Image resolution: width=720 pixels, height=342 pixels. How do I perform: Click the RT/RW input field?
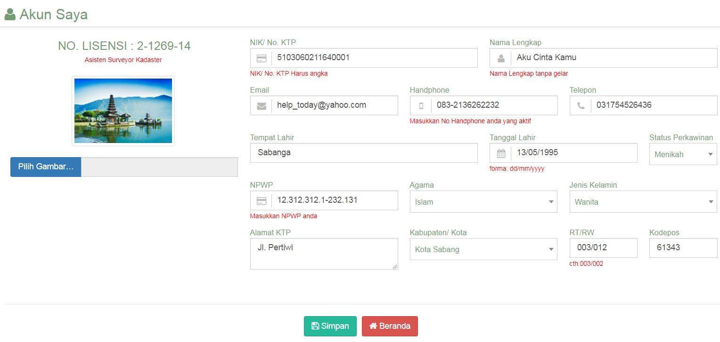[x=603, y=248]
